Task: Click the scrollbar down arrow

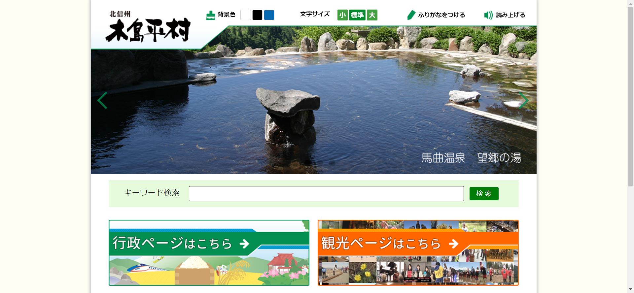Action: point(631,290)
